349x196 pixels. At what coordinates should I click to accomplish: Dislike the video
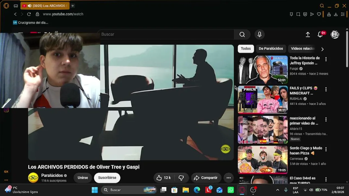point(181,178)
